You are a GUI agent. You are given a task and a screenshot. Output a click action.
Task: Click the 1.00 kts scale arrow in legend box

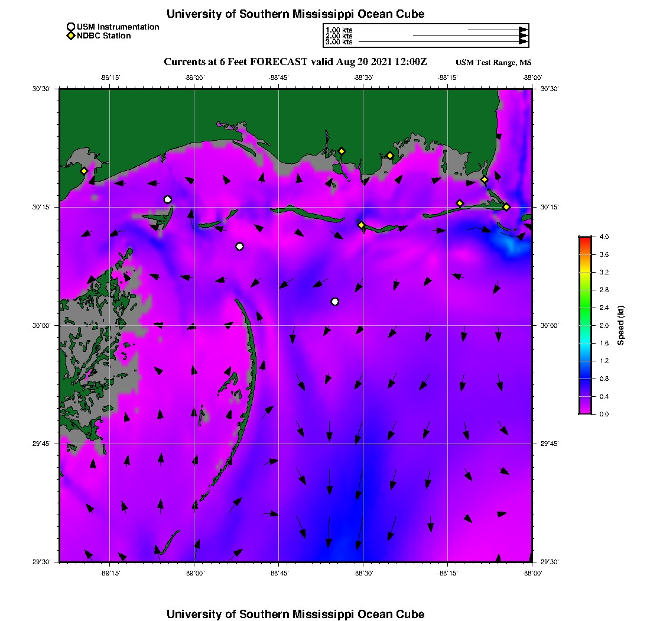click(498, 30)
